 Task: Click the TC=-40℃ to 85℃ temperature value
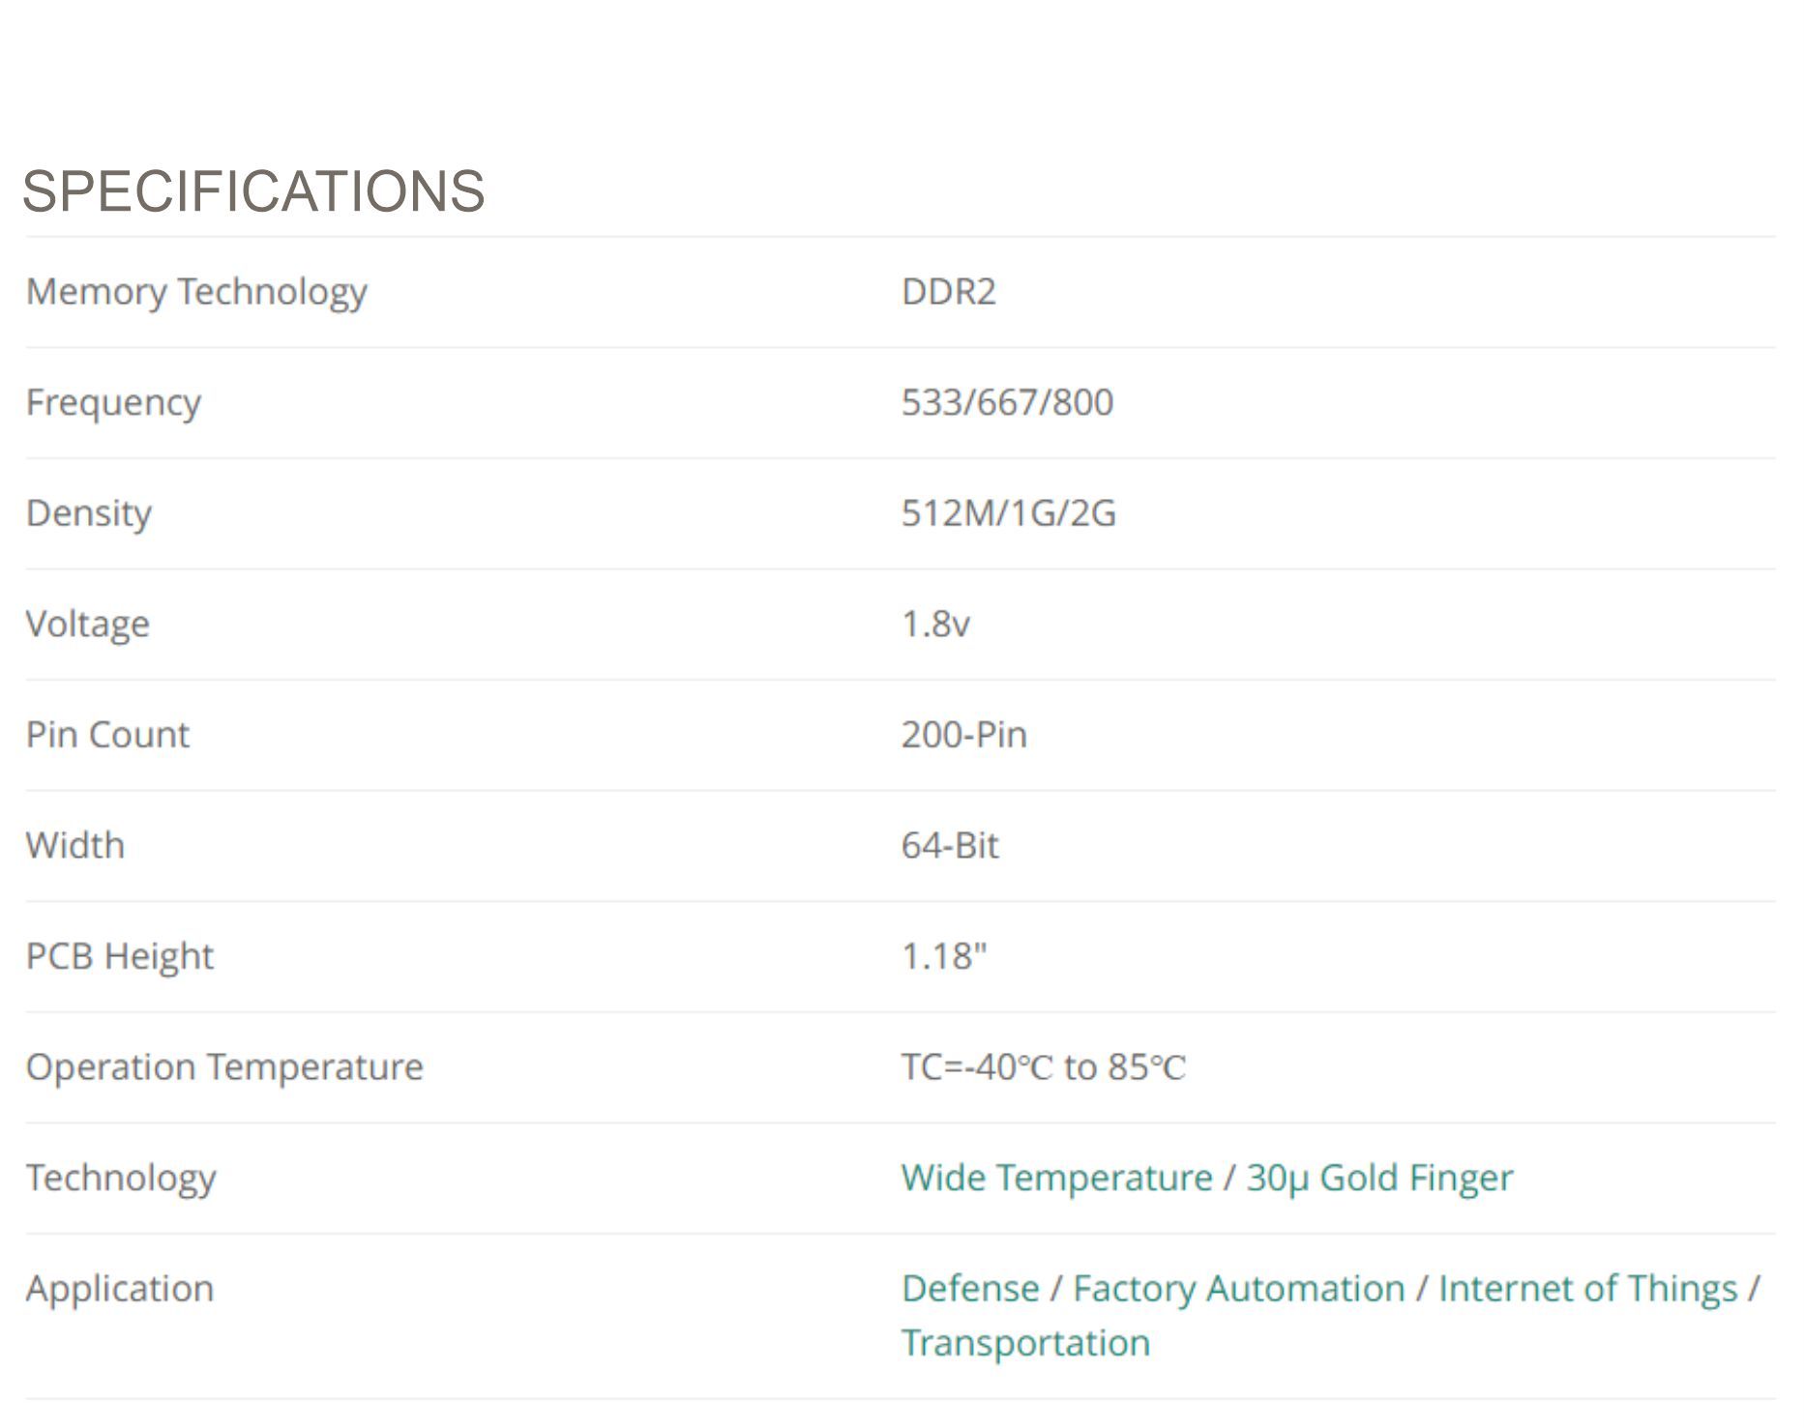(1043, 1067)
